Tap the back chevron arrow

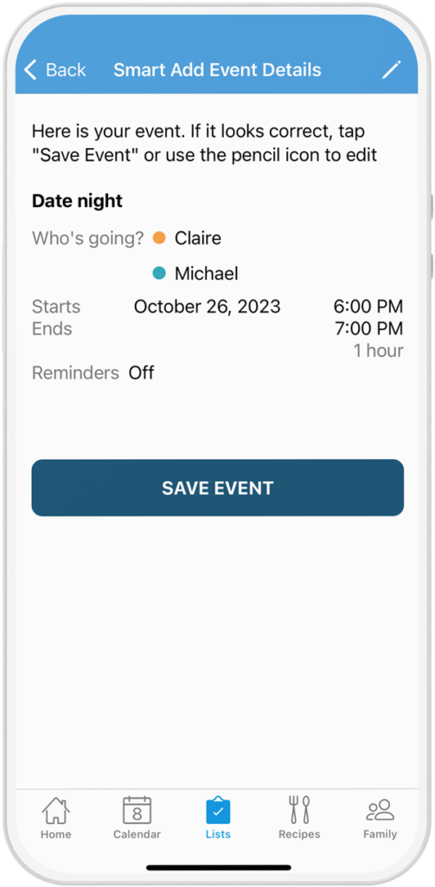coord(30,69)
